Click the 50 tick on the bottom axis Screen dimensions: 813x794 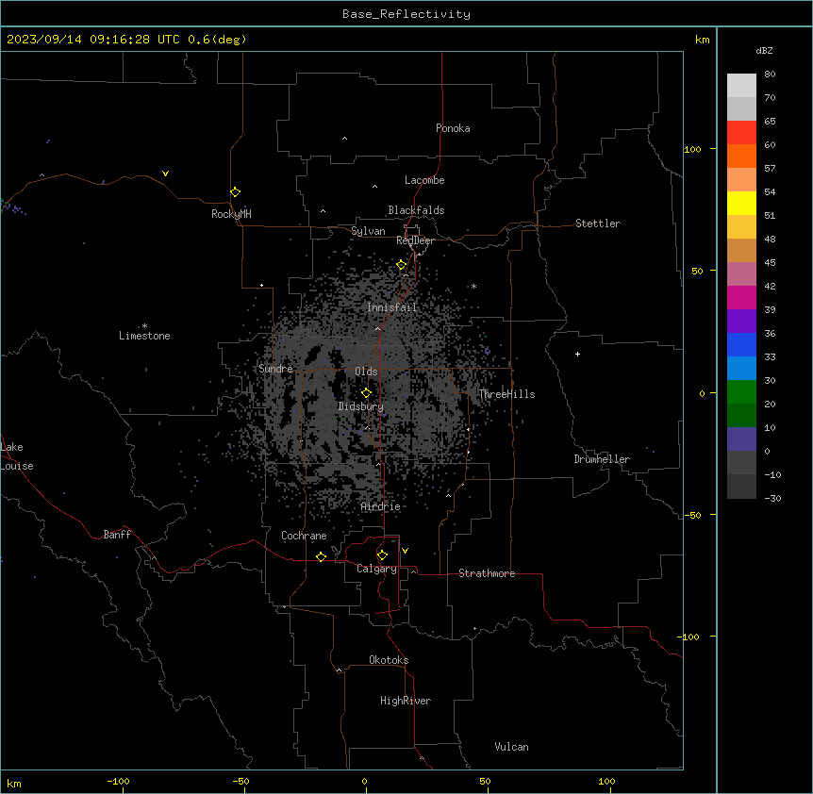click(x=485, y=781)
